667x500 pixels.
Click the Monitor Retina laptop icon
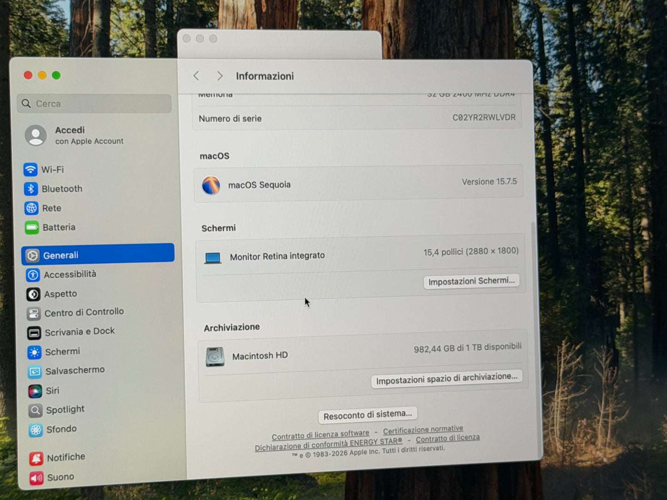click(x=213, y=258)
